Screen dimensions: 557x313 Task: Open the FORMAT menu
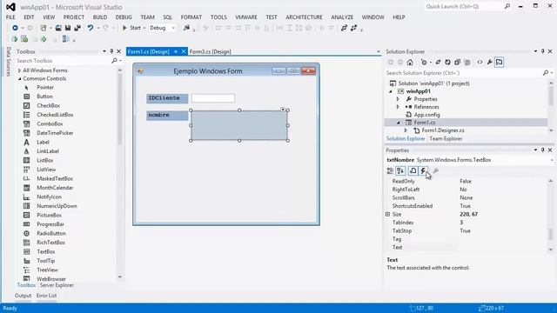[x=191, y=17]
